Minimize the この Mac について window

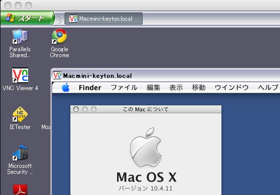click(x=85, y=109)
